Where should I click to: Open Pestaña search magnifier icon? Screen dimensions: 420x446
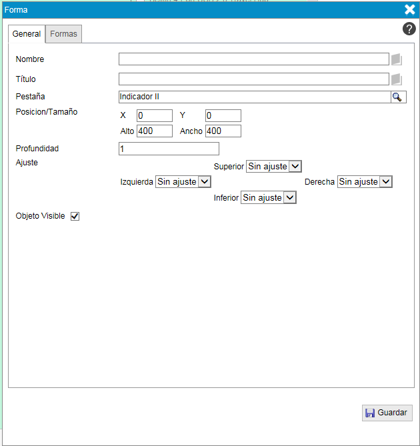[x=397, y=97]
